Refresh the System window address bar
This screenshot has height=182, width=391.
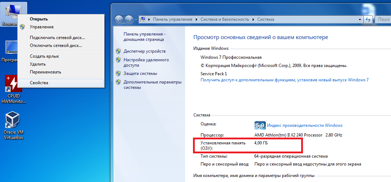click(x=368, y=19)
